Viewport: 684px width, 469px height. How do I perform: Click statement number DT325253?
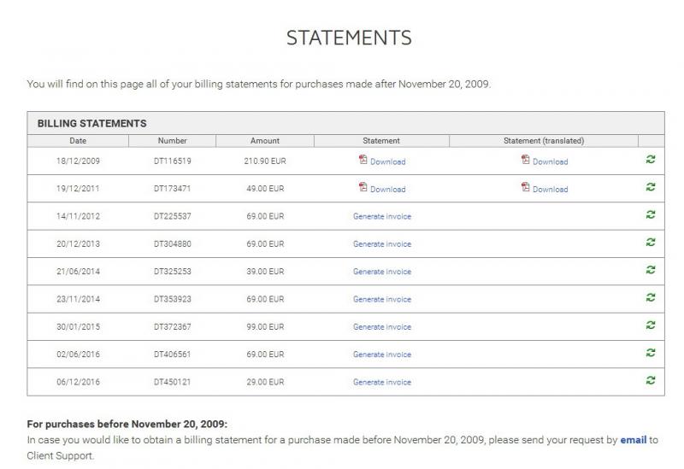point(173,271)
